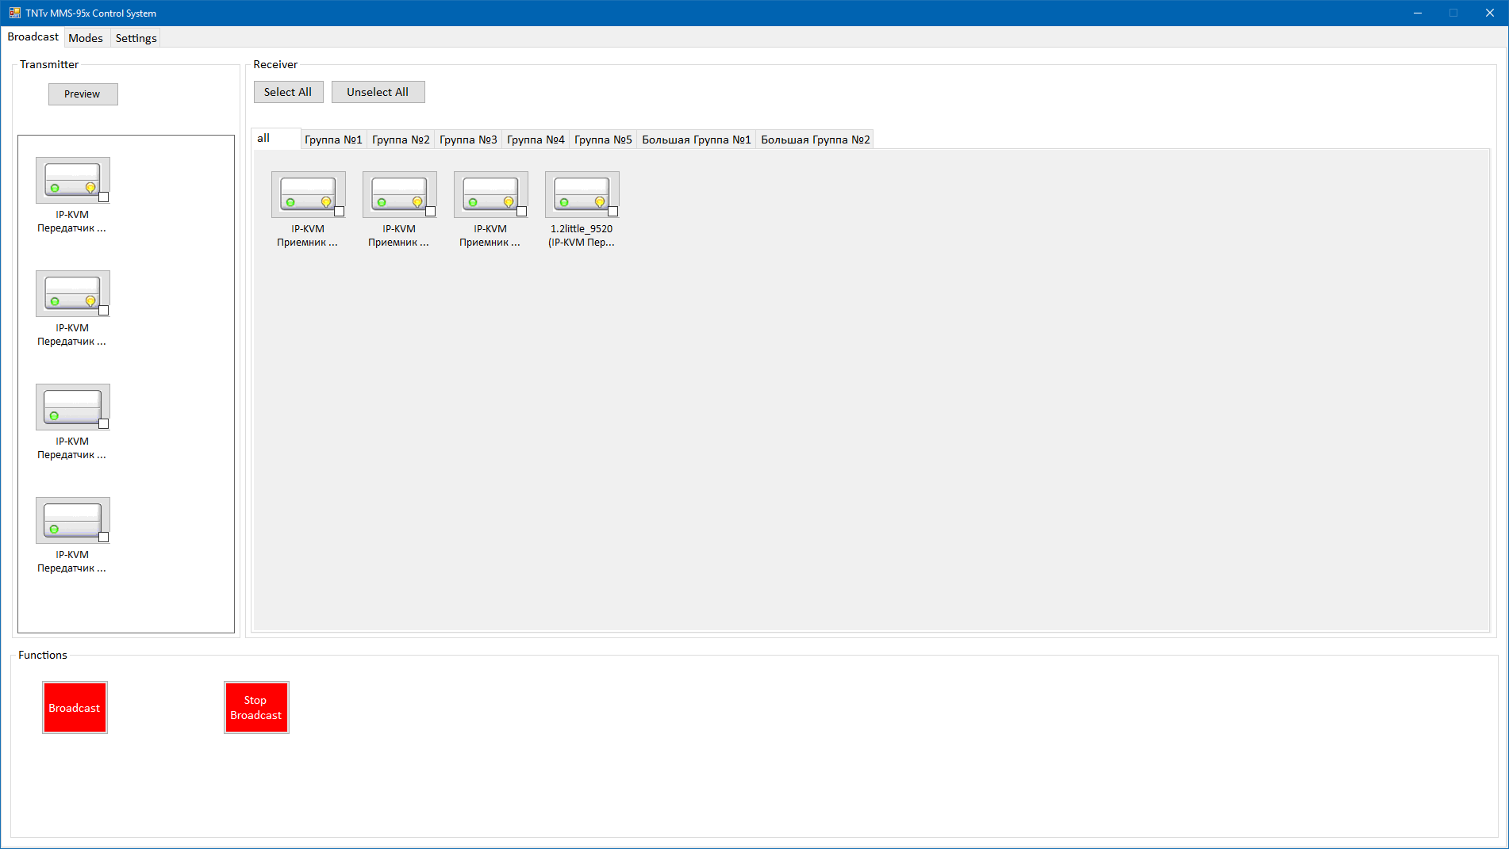Open the transmitter Preview
The width and height of the screenshot is (1509, 849).
[x=83, y=94]
